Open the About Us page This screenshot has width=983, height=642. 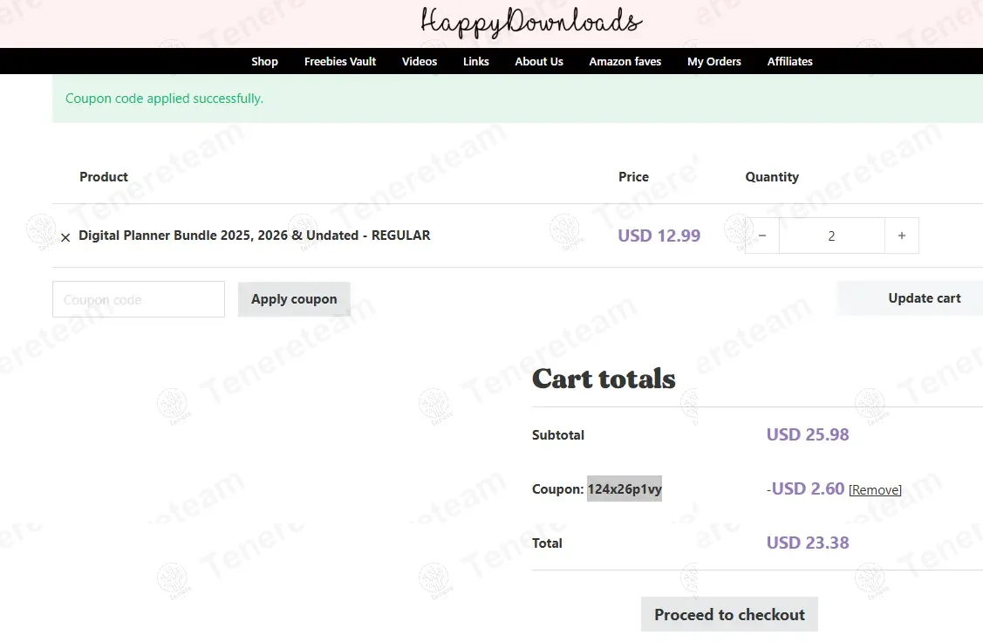pos(539,61)
